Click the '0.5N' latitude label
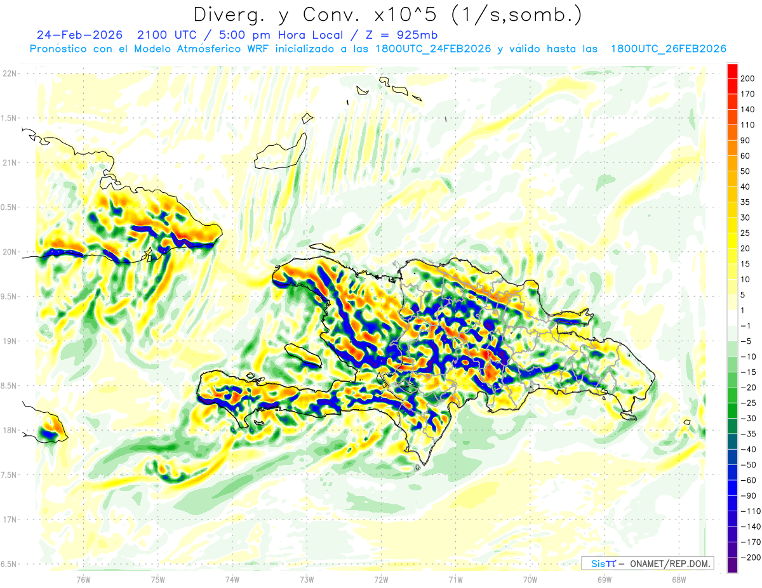The width and height of the screenshot is (762, 588). point(10,207)
